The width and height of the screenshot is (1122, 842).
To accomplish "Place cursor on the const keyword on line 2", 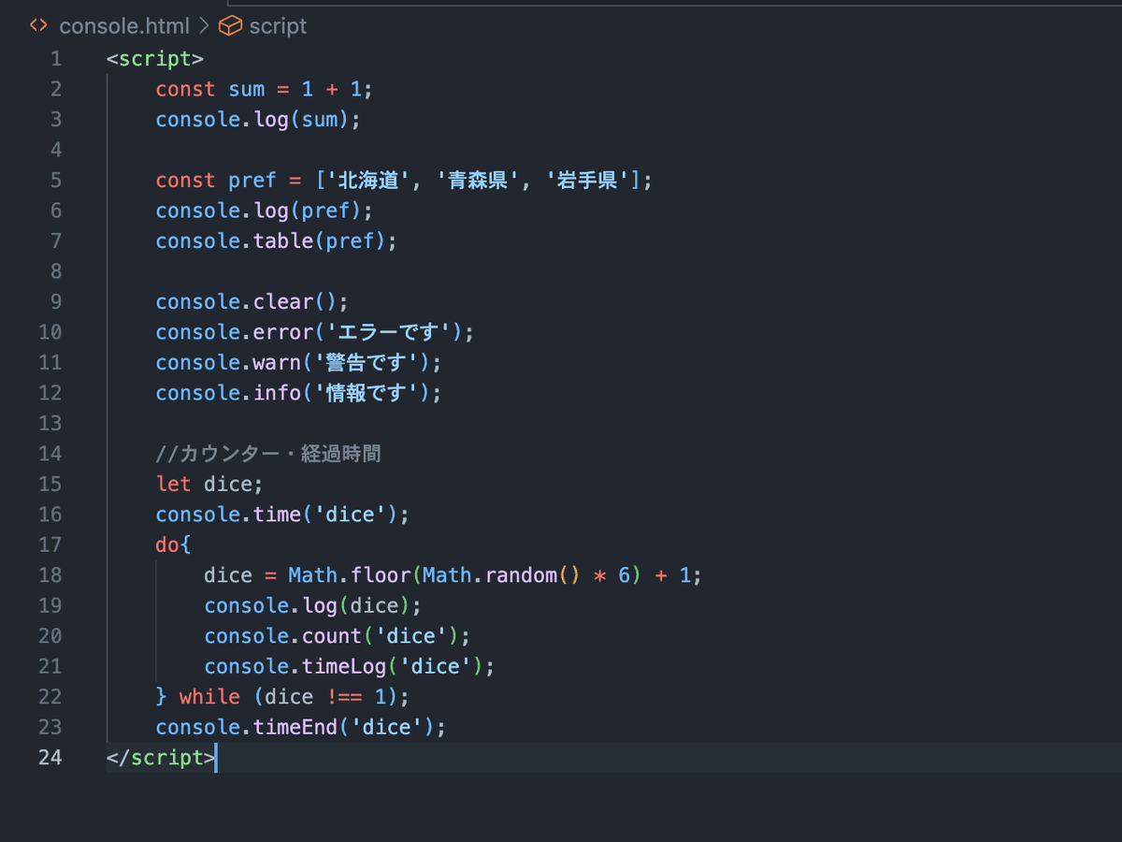I will [x=185, y=89].
